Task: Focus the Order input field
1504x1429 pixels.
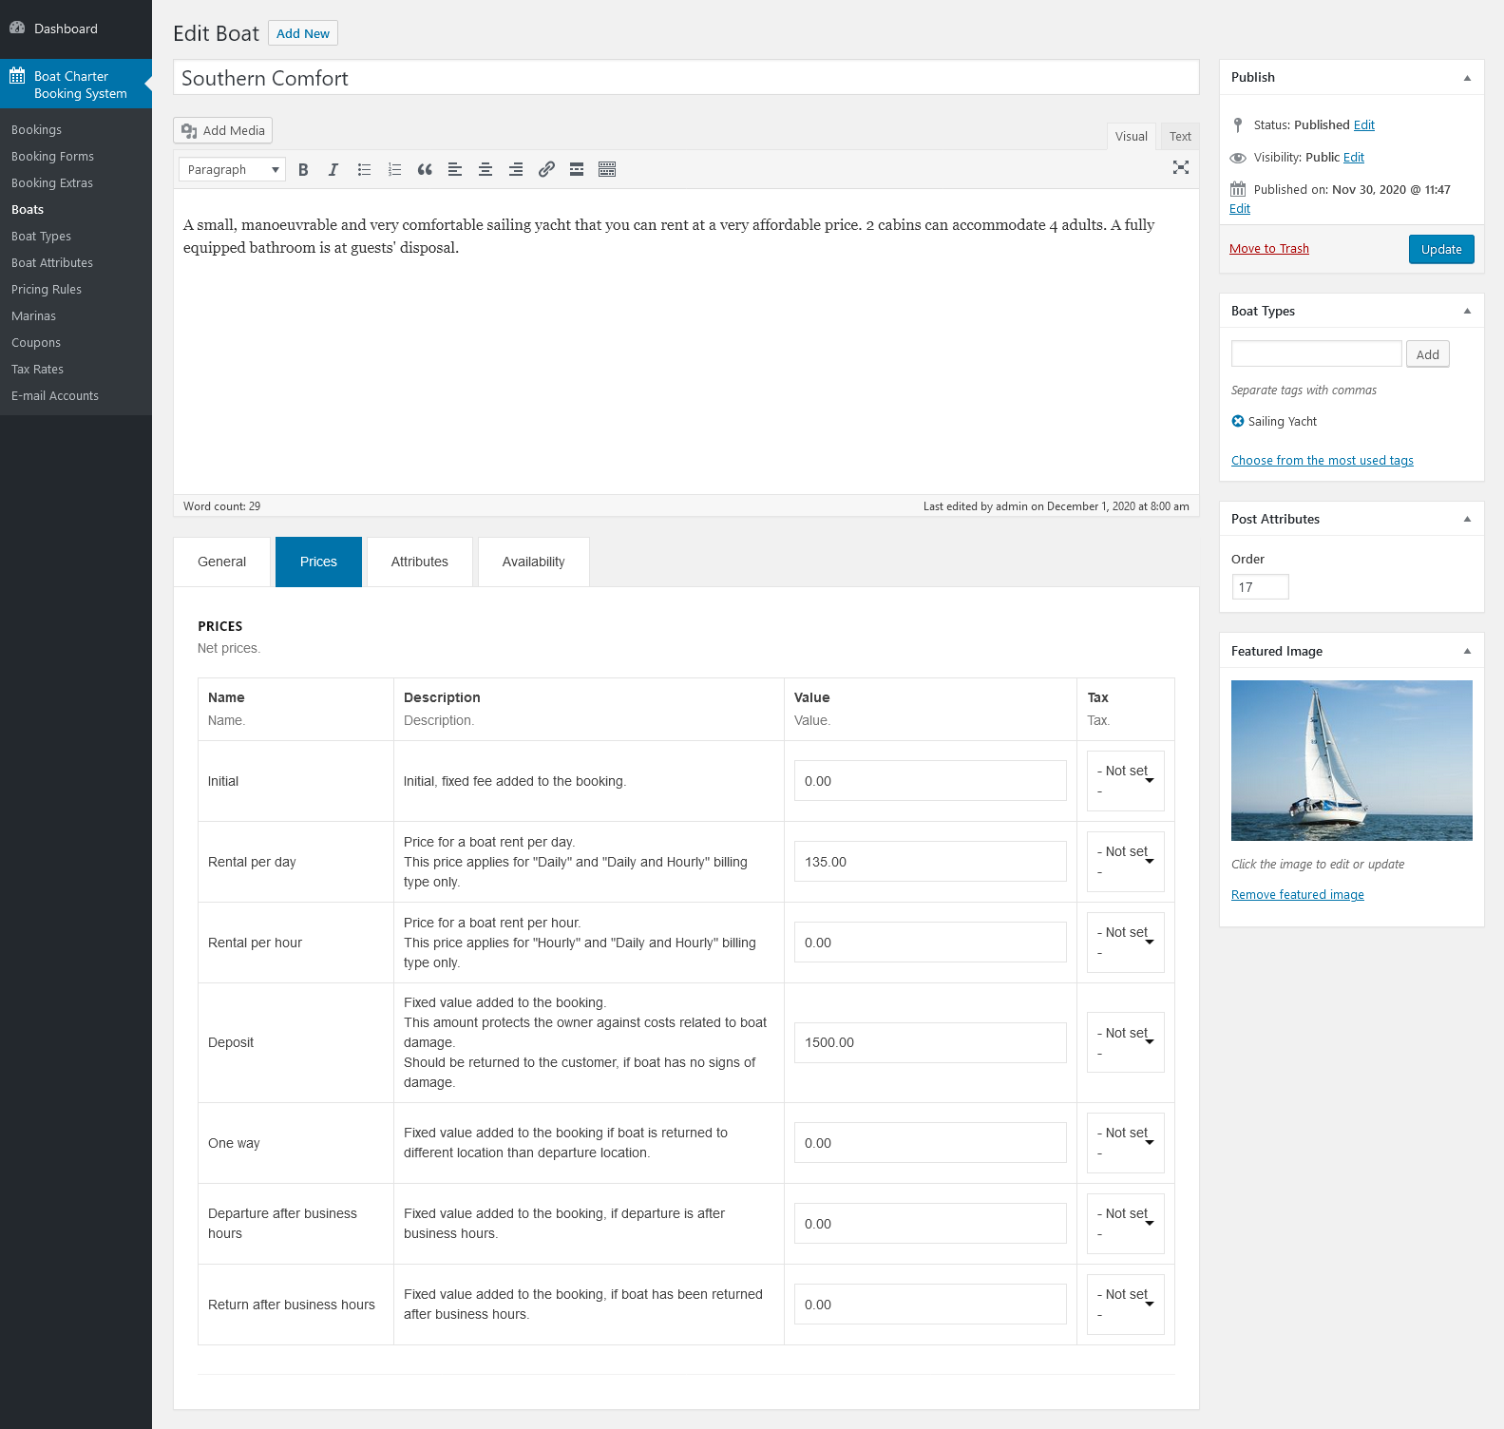Action: pyautogui.click(x=1260, y=587)
